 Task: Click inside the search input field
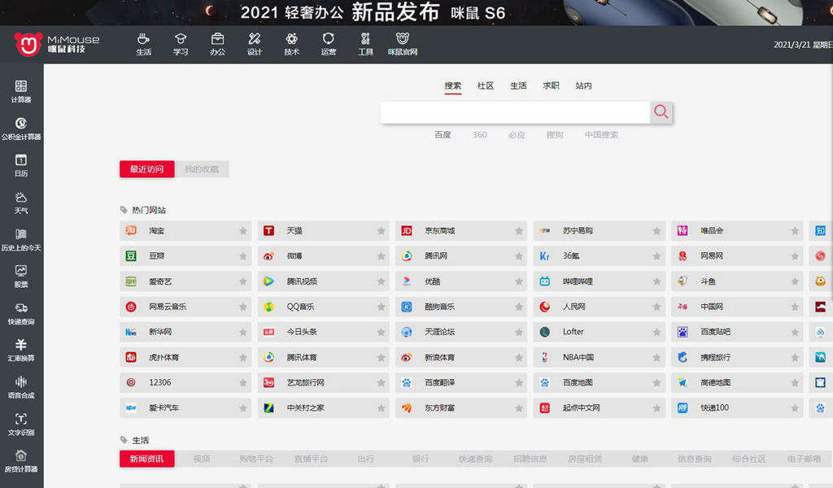pos(515,112)
